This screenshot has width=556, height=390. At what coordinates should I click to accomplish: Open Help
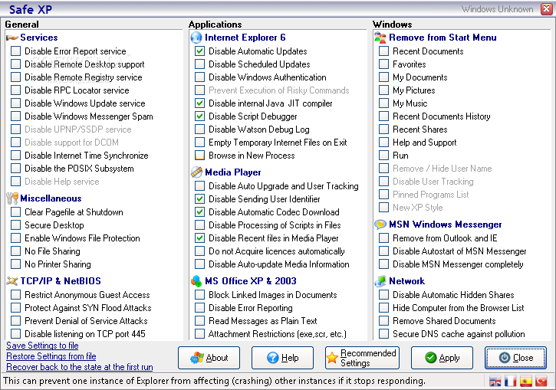click(x=282, y=358)
